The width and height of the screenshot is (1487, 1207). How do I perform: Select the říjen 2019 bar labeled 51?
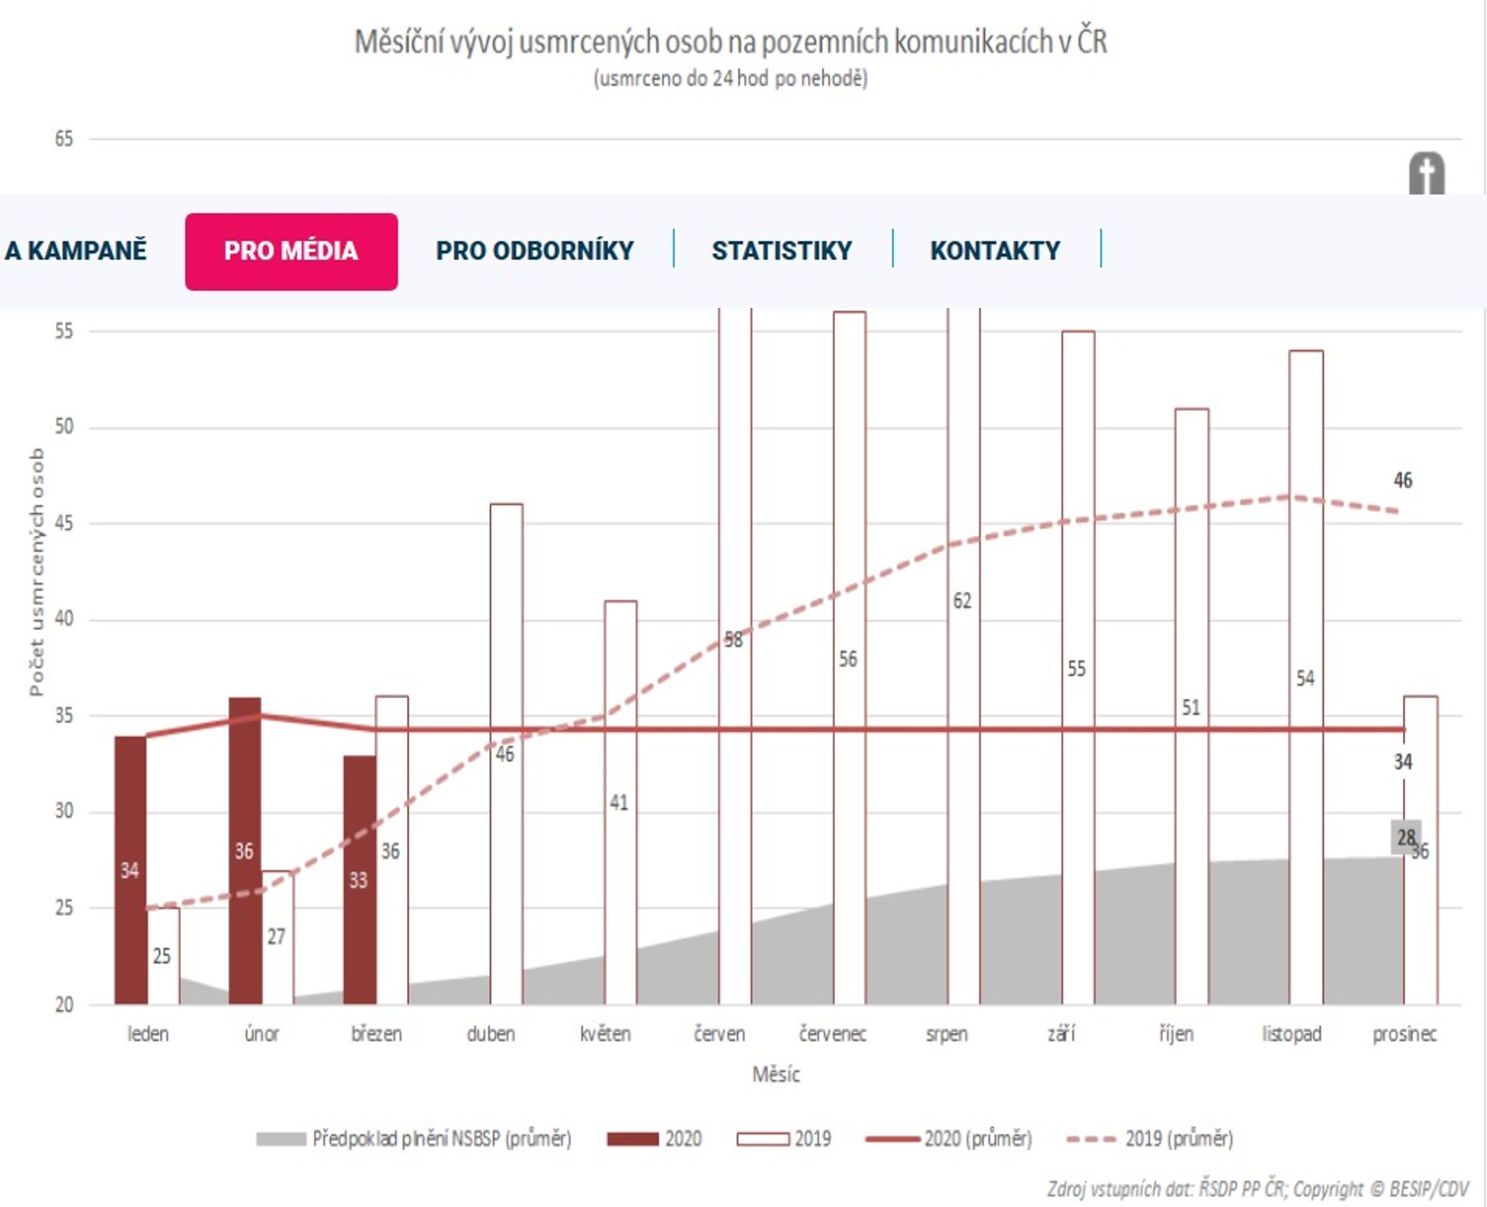(x=1192, y=707)
